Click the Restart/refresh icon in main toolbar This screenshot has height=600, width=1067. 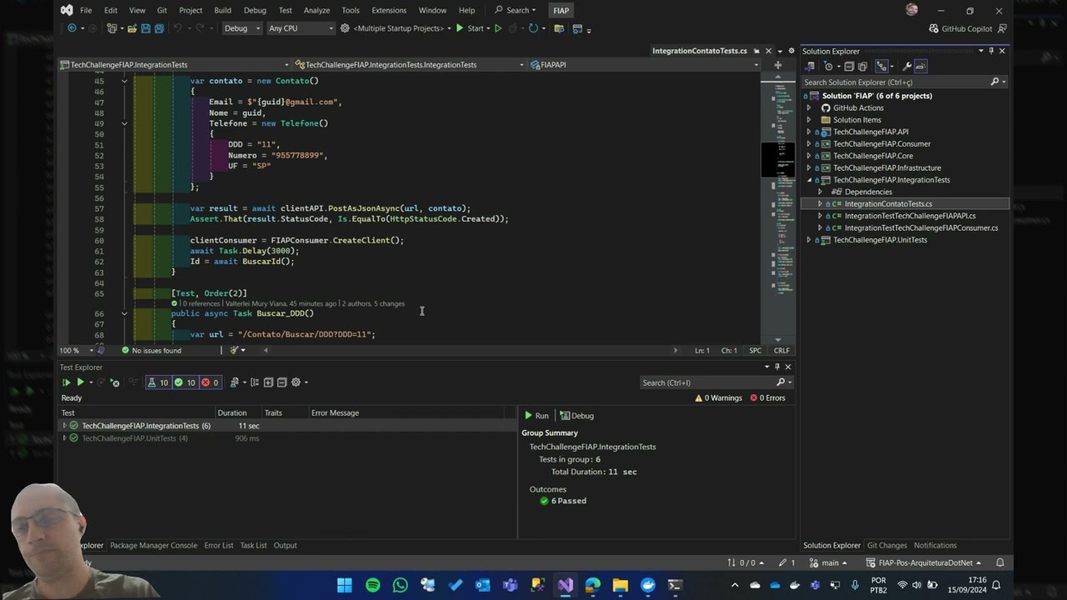pos(533,28)
